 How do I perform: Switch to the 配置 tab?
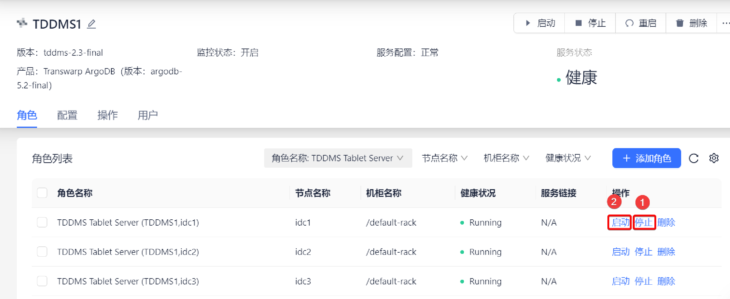[67, 115]
